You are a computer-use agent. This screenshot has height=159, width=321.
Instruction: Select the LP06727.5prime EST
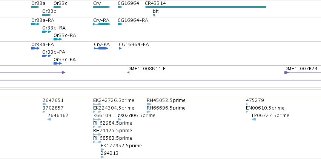point(254,119)
